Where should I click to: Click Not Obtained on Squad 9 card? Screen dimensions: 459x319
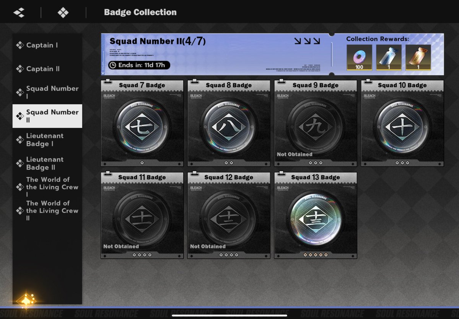click(295, 154)
